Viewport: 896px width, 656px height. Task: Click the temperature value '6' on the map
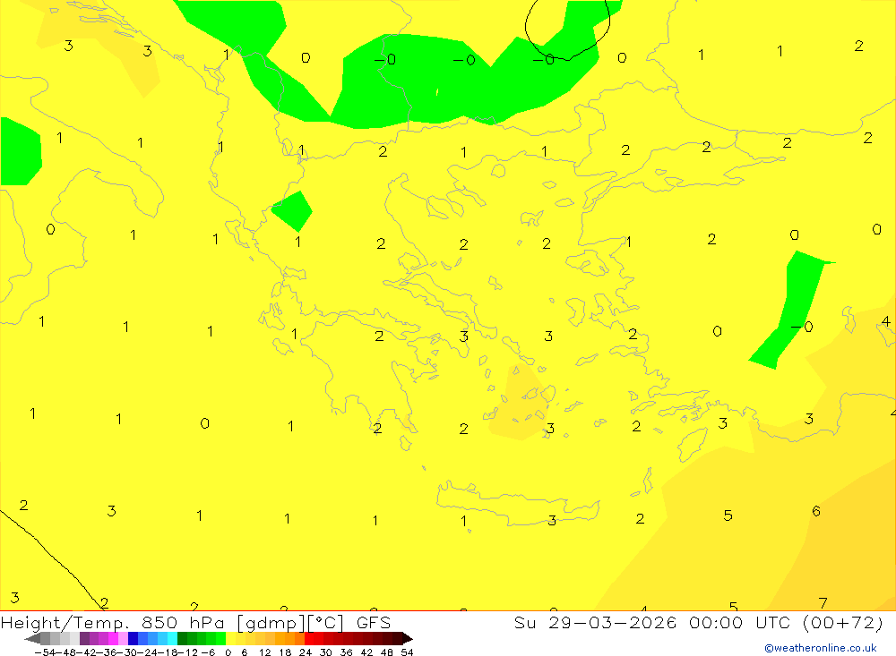[x=816, y=511]
